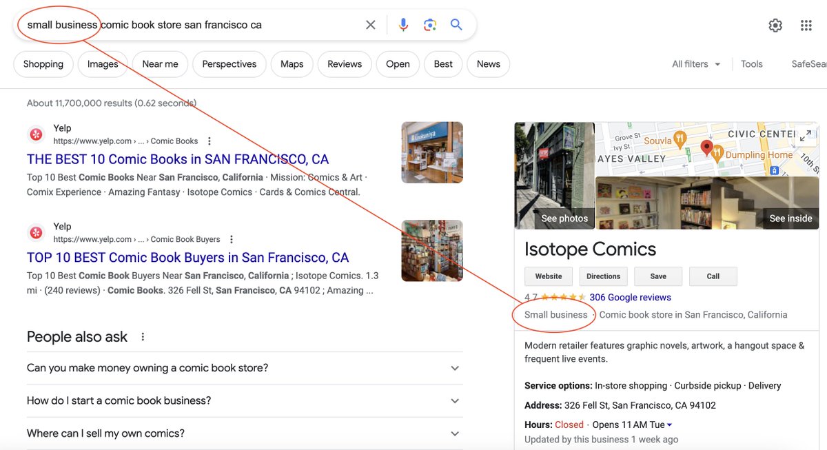
Task: Start voice search with the microphone icon
Action: tap(403, 25)
